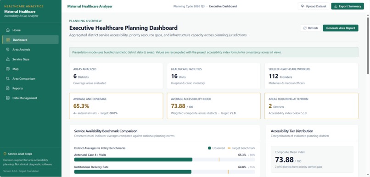
Task: Click the Upload Dataset button
Action: (x=314, y=6)
